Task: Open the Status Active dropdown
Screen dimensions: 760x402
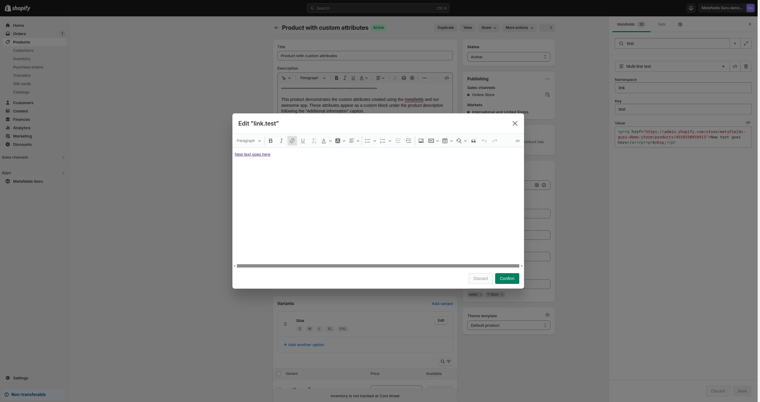Action: point(509,57)
